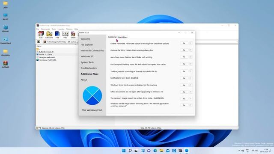This screenshot has height=154, width=274.
Task: Open help for Enable Hibernate fix
Action: tap(191, 43)
